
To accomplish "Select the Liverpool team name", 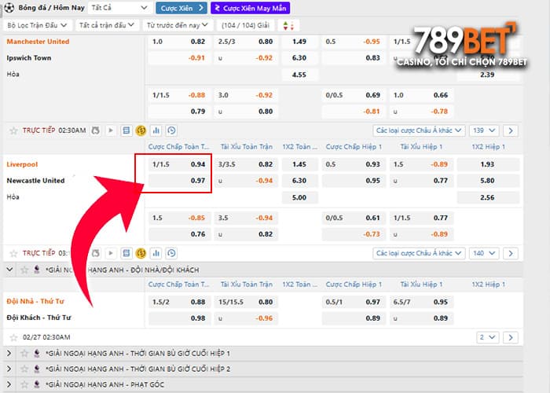I will coord(22,164).
